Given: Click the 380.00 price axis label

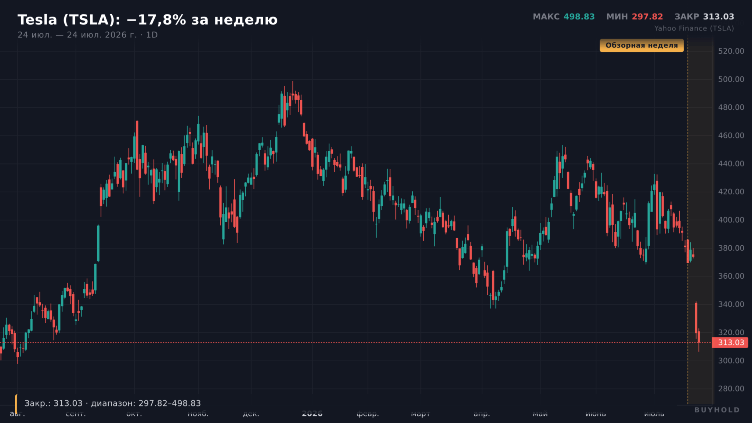Looking at the screenshot, I should 731,248.
